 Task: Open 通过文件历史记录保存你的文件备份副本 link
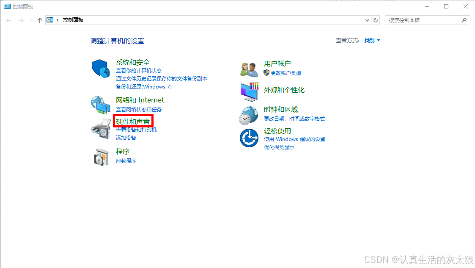coord(162,78)
